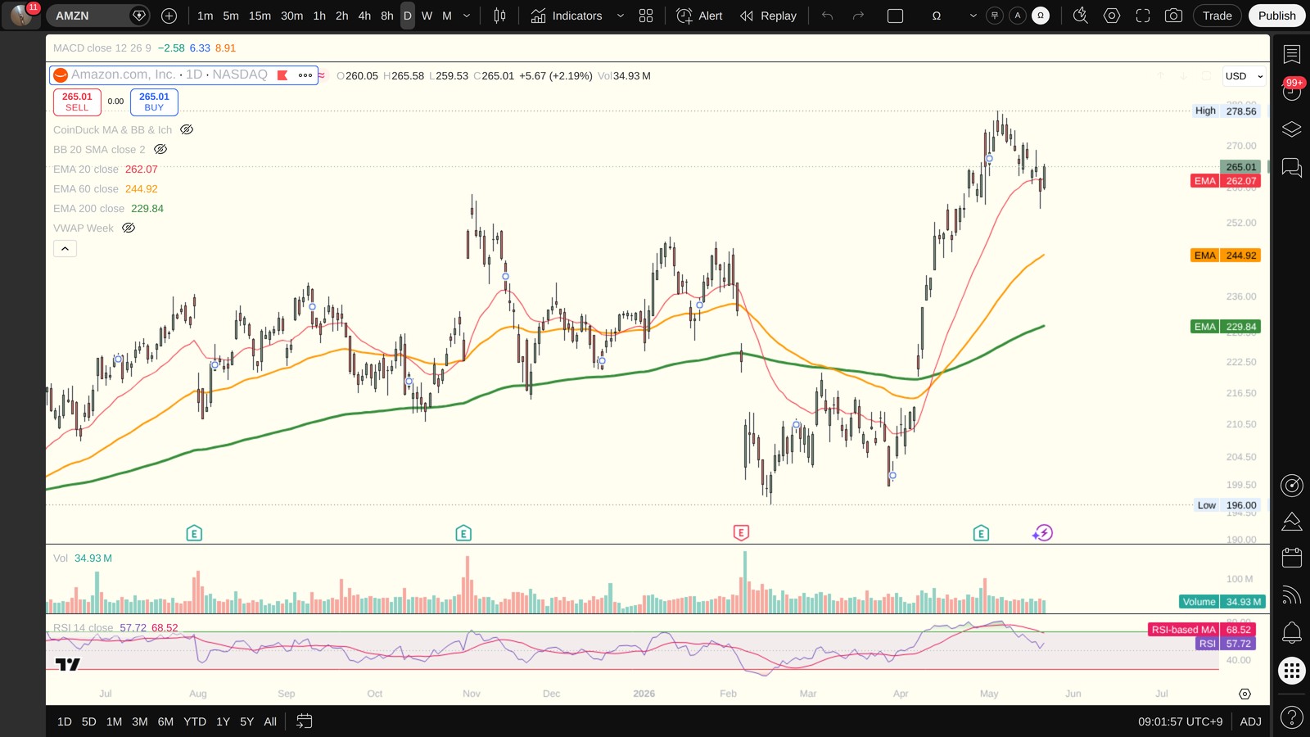Click the add symbol plus icon
Viewport: 1310px width, 737px height.
[169, 16]
